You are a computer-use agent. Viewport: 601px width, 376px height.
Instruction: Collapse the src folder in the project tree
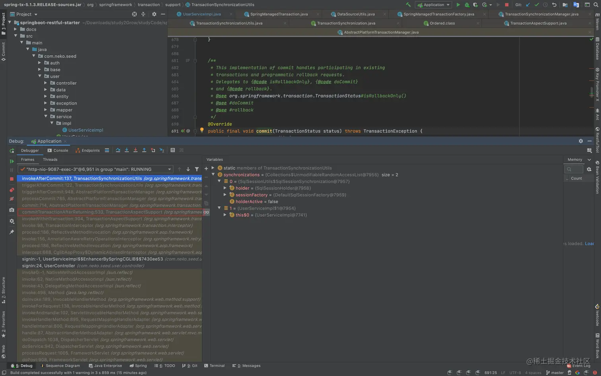[x=16, y=36]
